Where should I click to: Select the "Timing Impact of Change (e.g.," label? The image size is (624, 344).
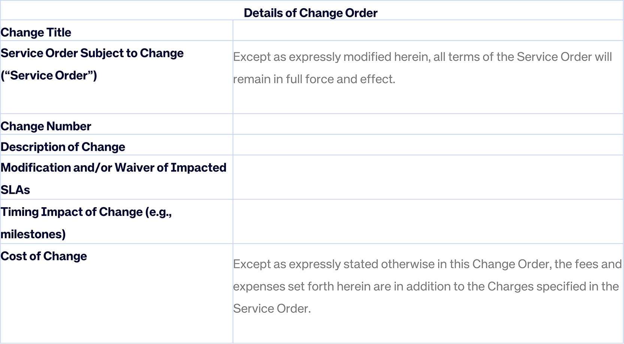click(86, 212)
